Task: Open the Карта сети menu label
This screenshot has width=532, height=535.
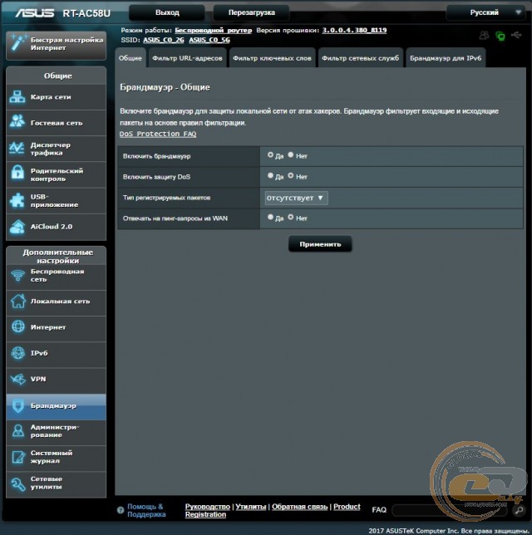Action: [x=51, y=97]
